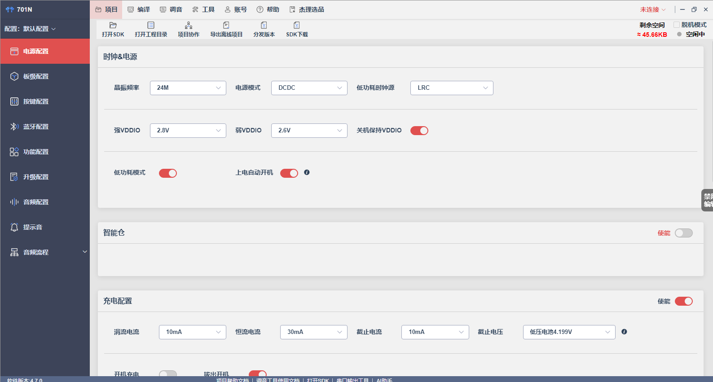This screenshot has height=382, width=713.
Task: Open the 涓流电流 10mA dropdown
Action: click(x=193, y=332)
